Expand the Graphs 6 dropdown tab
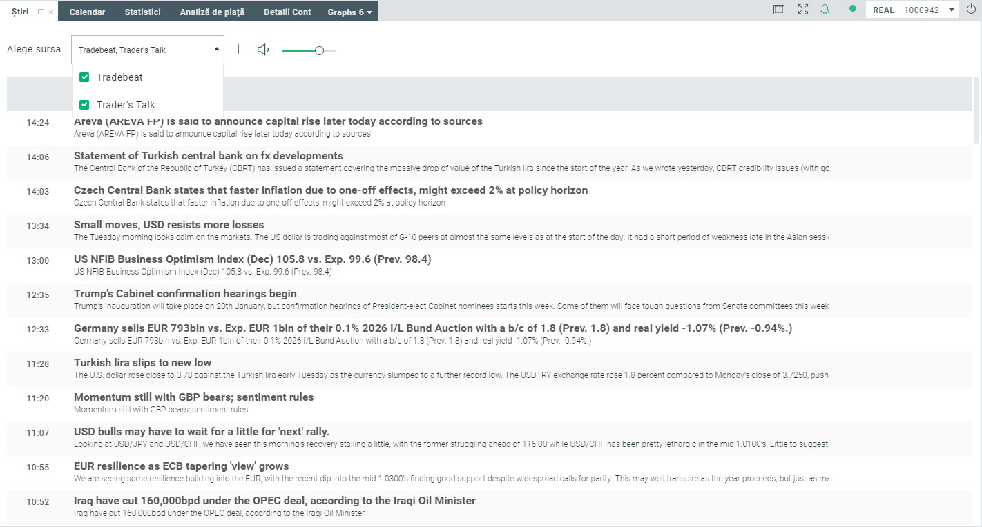982x527 pixels. point(349,12)
